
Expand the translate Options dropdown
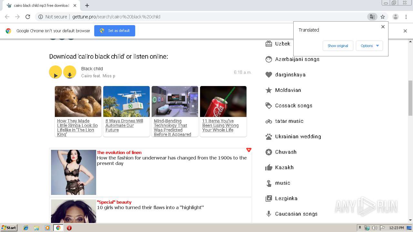click(369, 46)
